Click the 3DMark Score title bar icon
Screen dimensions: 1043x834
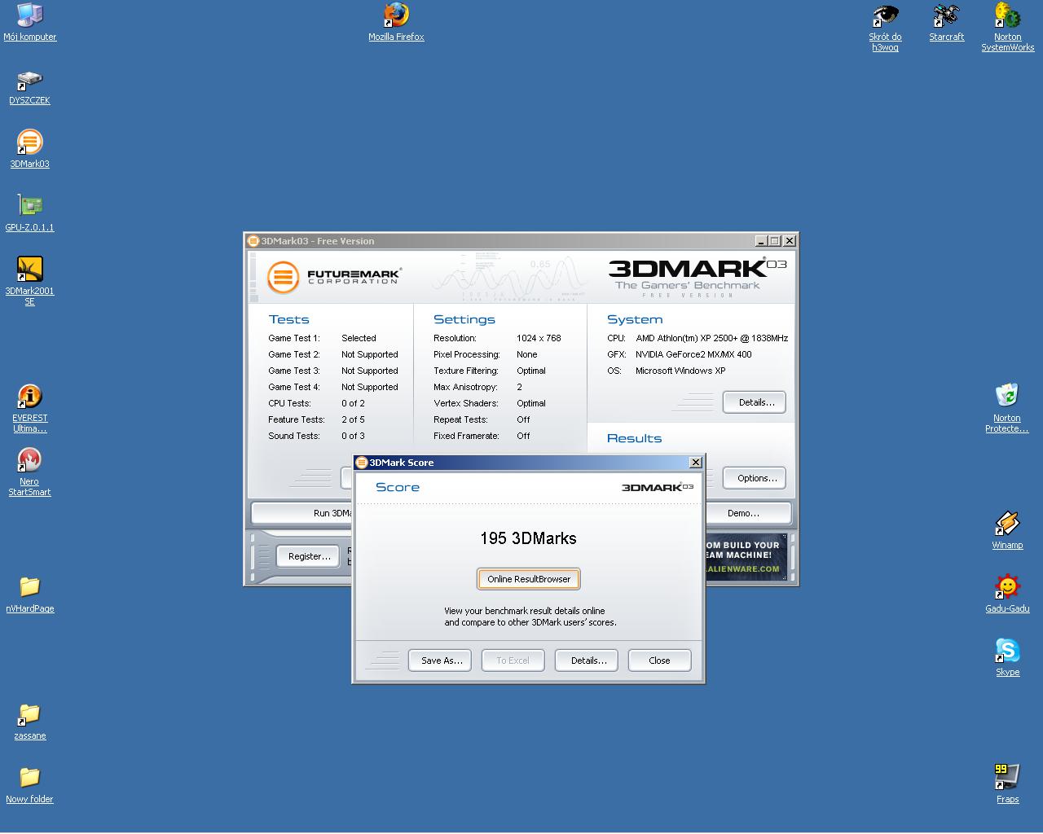(x=362, y=463)
